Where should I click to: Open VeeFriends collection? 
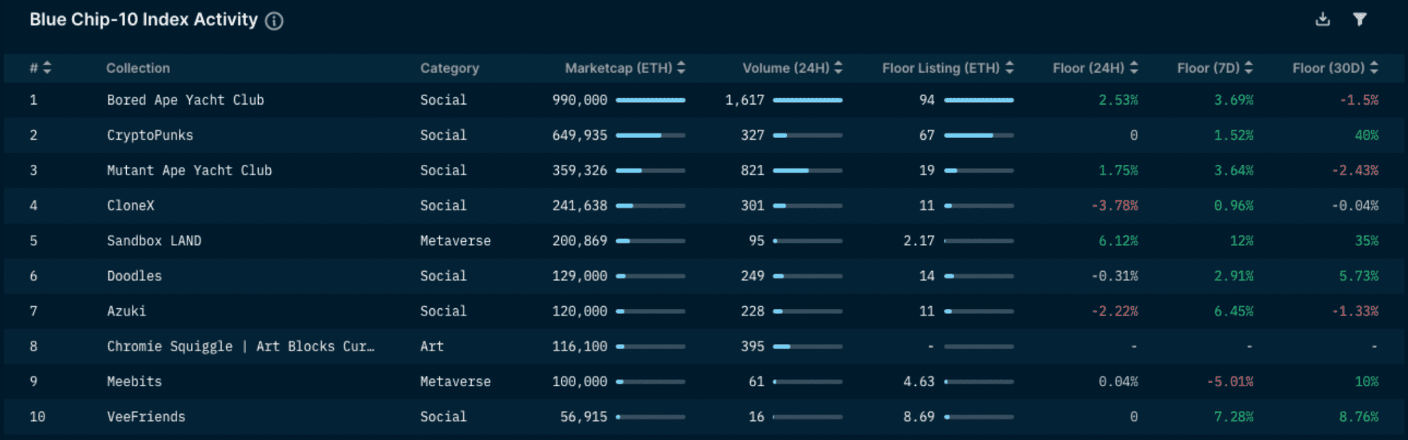pos(147,417)
